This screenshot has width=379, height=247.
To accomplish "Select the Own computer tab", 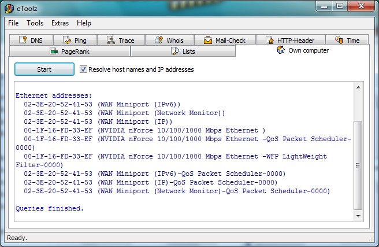I will click(302, 50).
